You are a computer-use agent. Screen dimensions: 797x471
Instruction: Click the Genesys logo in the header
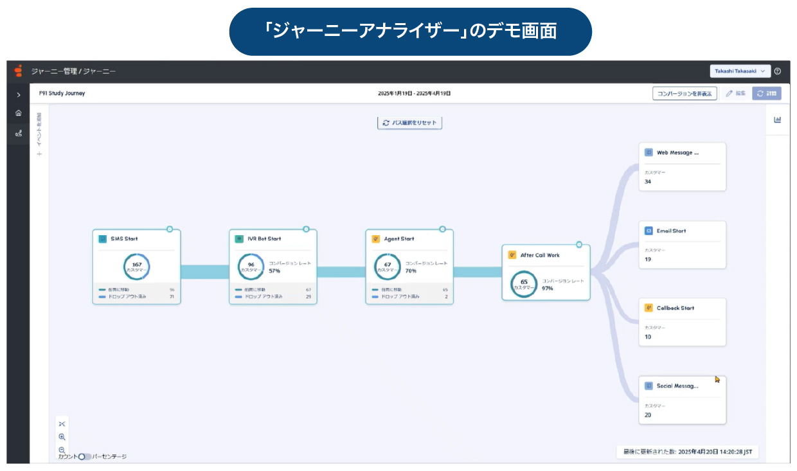click(x=18, y=71)
